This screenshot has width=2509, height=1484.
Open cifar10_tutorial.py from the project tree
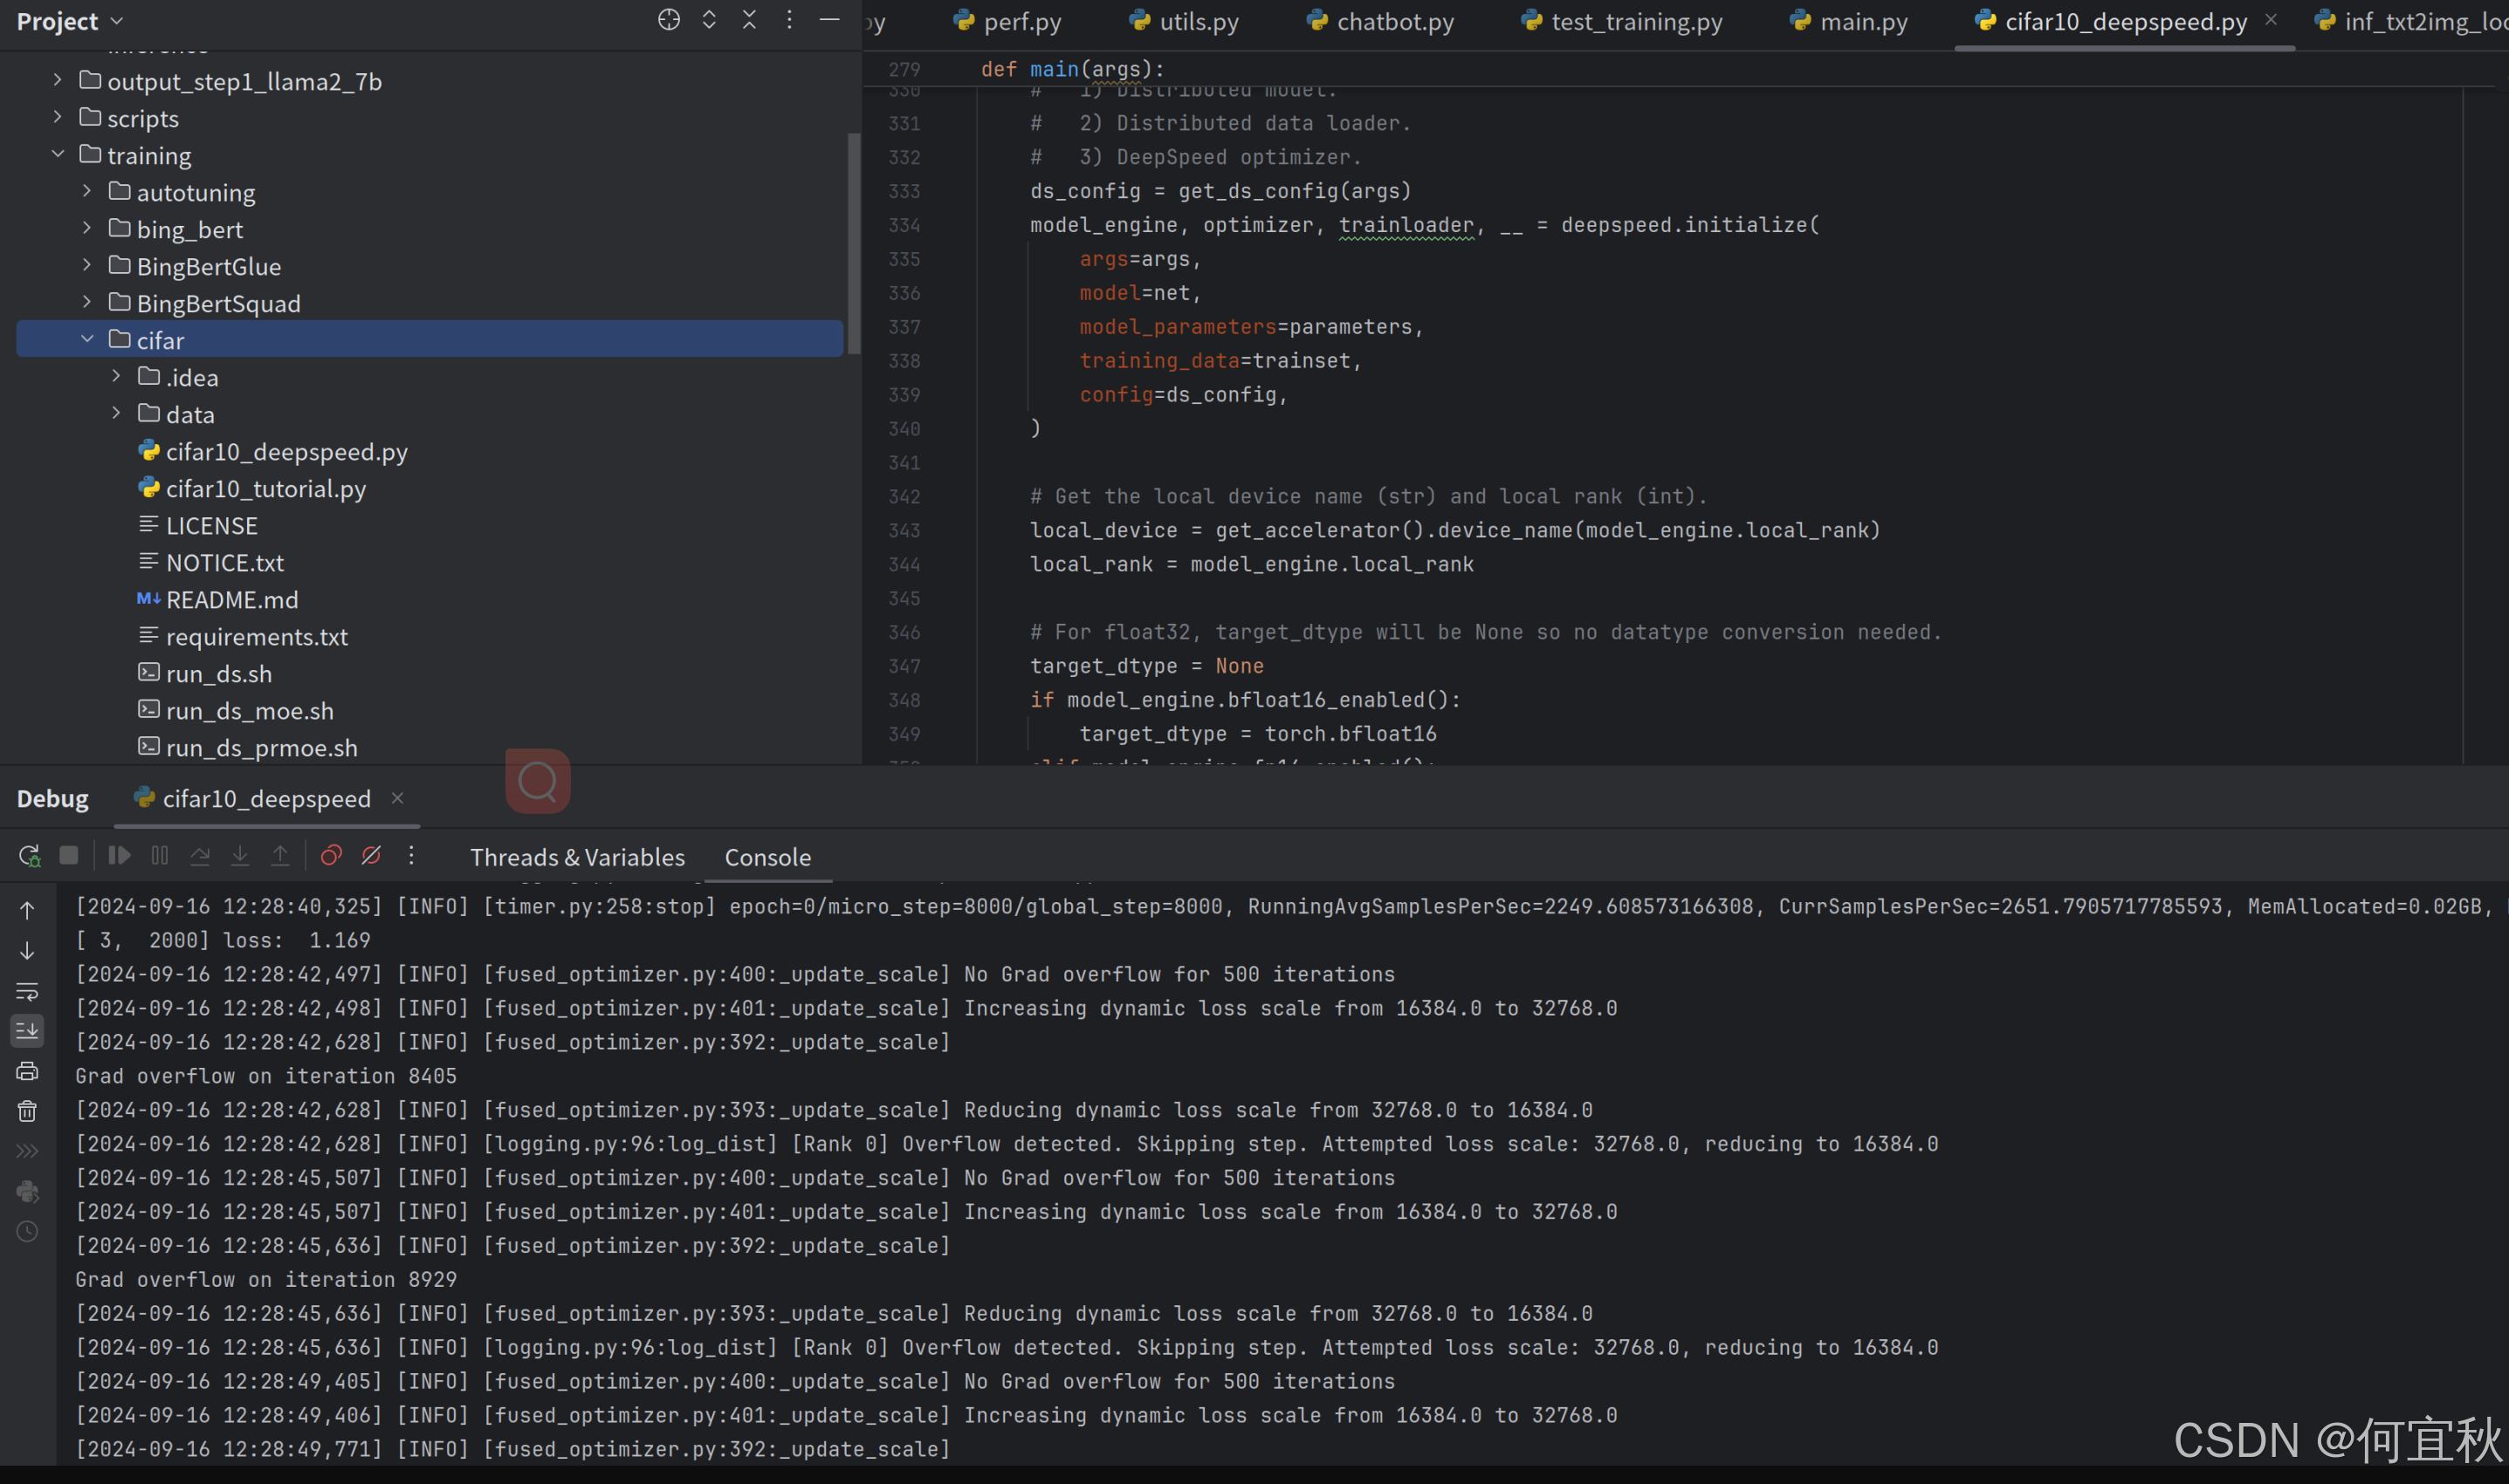point(265,489)
